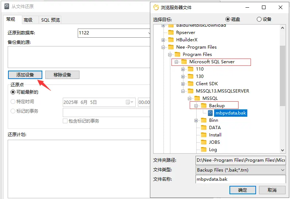290x199 pixels.
Task: Click the 110 folder icon
Action: click(x=190, y=69)
